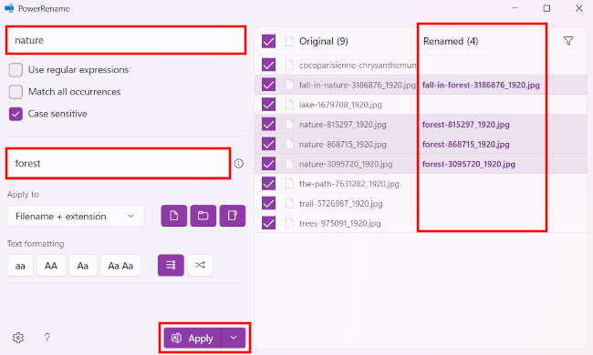The height and width of the screenshot is (355, 593).
Task: Disable Case sensitive checkbox
Action: coord(16,114)
